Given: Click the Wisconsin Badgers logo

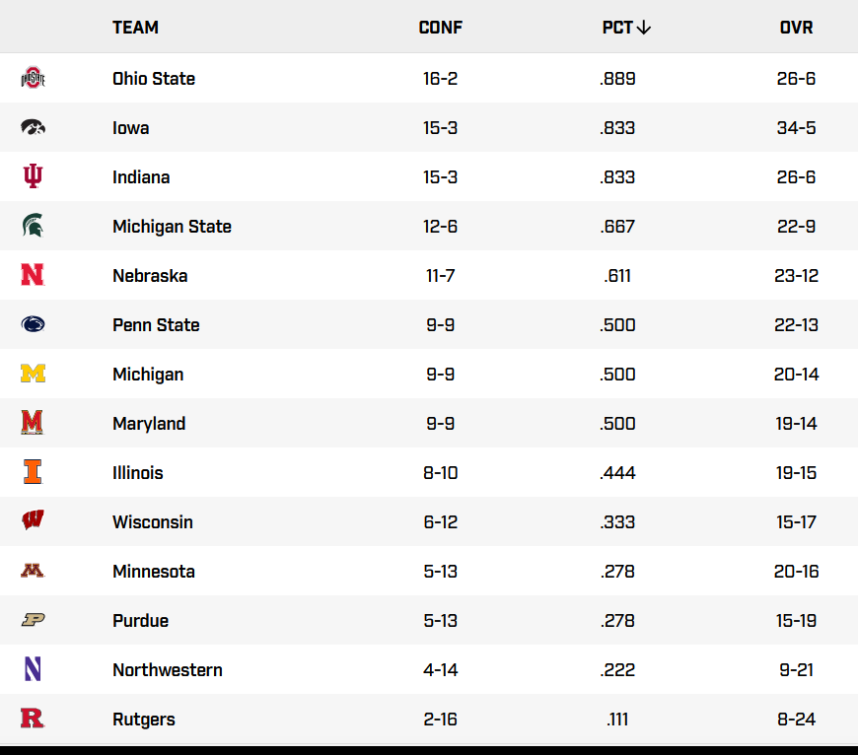Looking at the screenshot, I should [34, 522].
